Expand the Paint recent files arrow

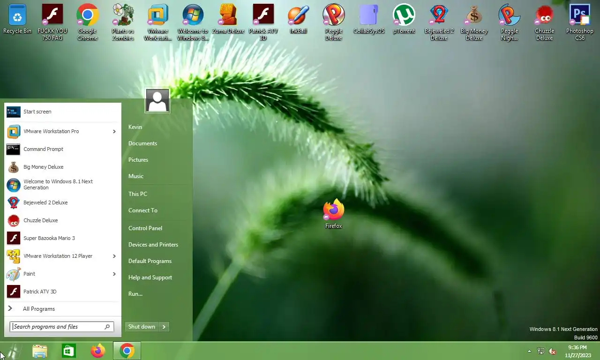pyautogui.click(x=114, y=274)
